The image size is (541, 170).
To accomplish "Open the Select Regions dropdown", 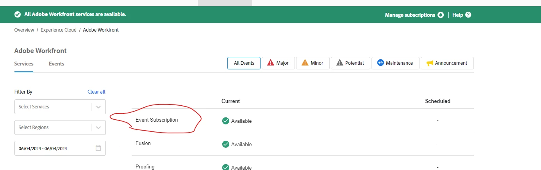I will 60,127.
